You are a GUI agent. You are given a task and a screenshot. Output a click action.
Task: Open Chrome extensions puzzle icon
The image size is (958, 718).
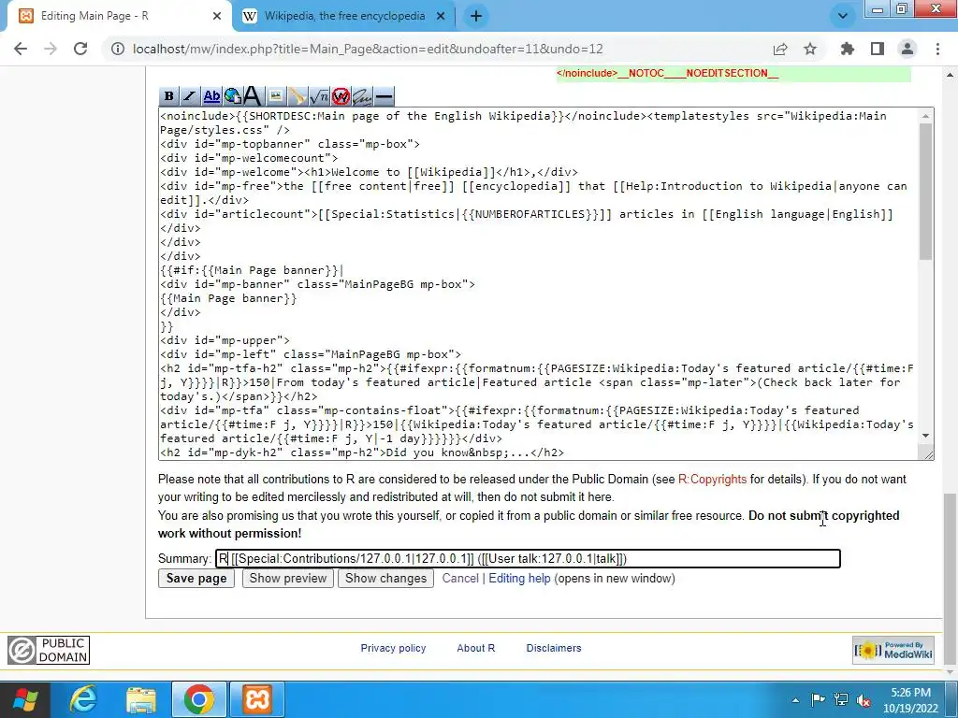coord(848,49)
